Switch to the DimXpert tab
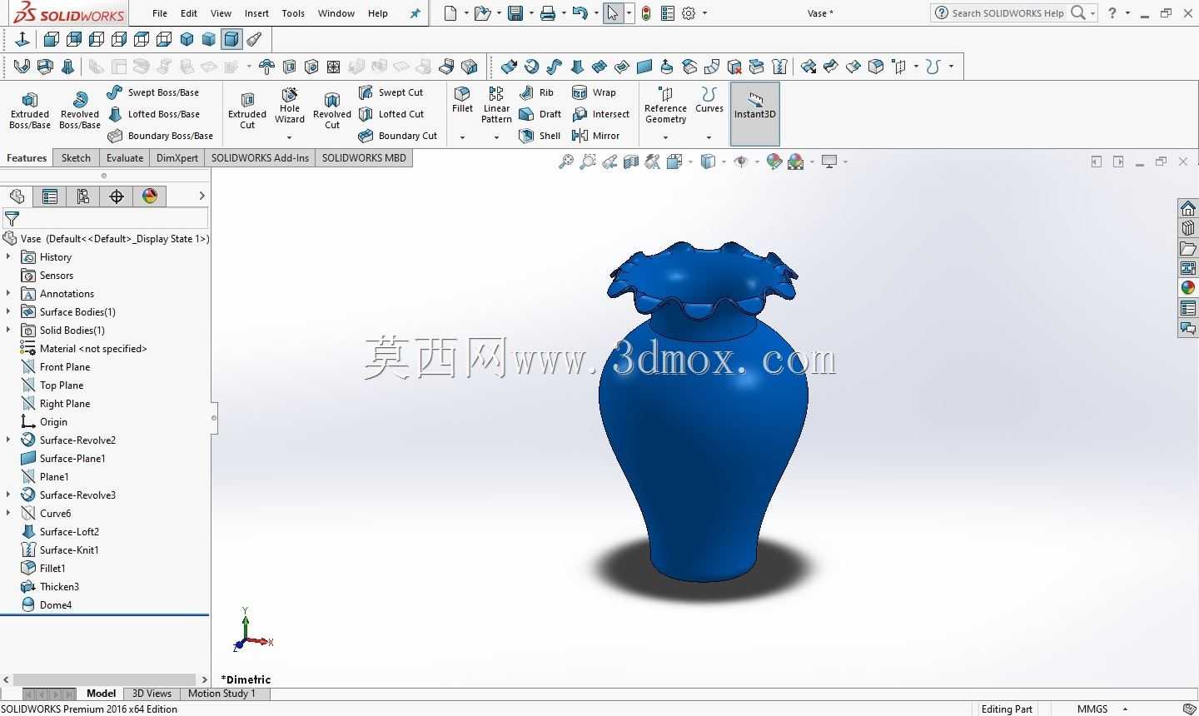 pos(177,158)
